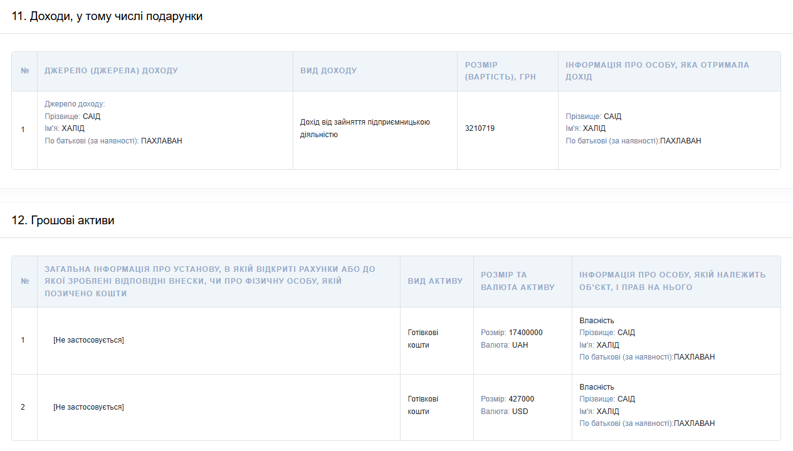Select the "Розмір та валюта активу" column header
Screen dimensions: 793x451
(x=518, y=281)
